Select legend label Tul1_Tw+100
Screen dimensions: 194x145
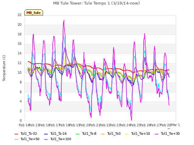pos(61,139)
